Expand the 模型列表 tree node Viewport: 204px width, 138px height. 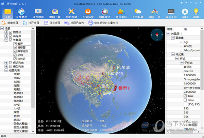tap(6, 66)
